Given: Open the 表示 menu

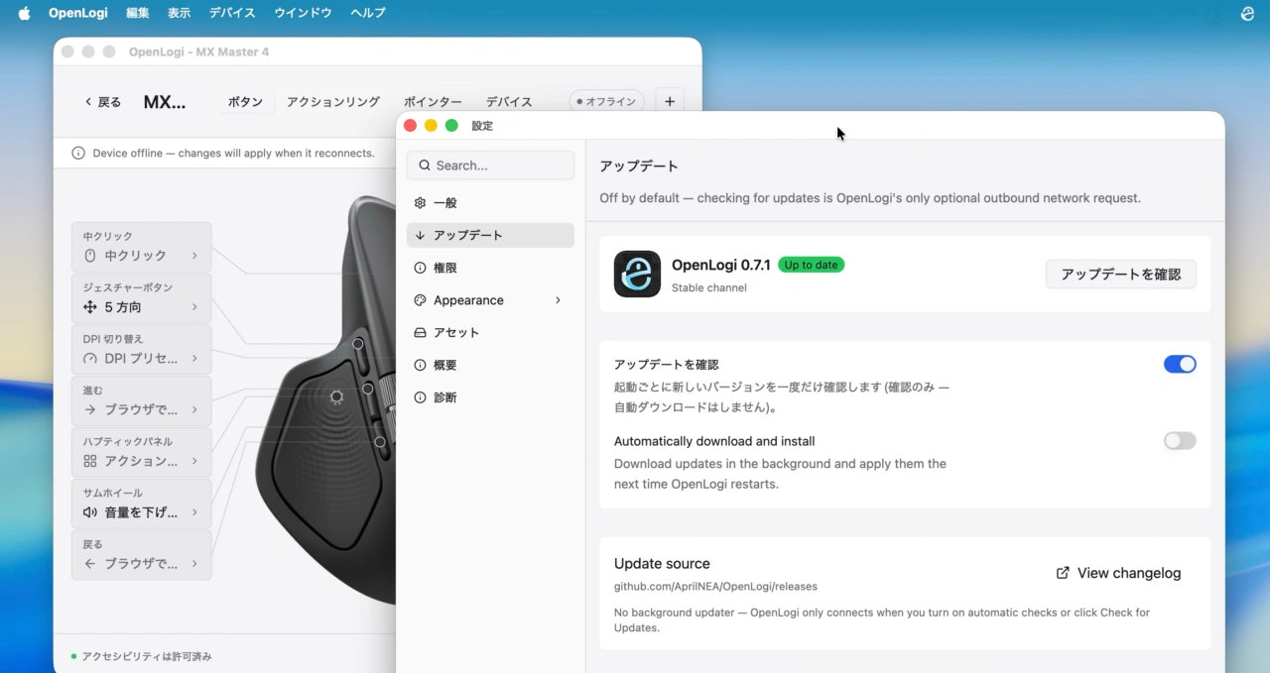Looking at the screenshot, I should click(x=179, y=13).
